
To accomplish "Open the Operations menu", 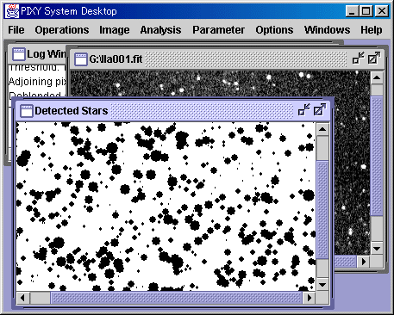I will (62, 30).
